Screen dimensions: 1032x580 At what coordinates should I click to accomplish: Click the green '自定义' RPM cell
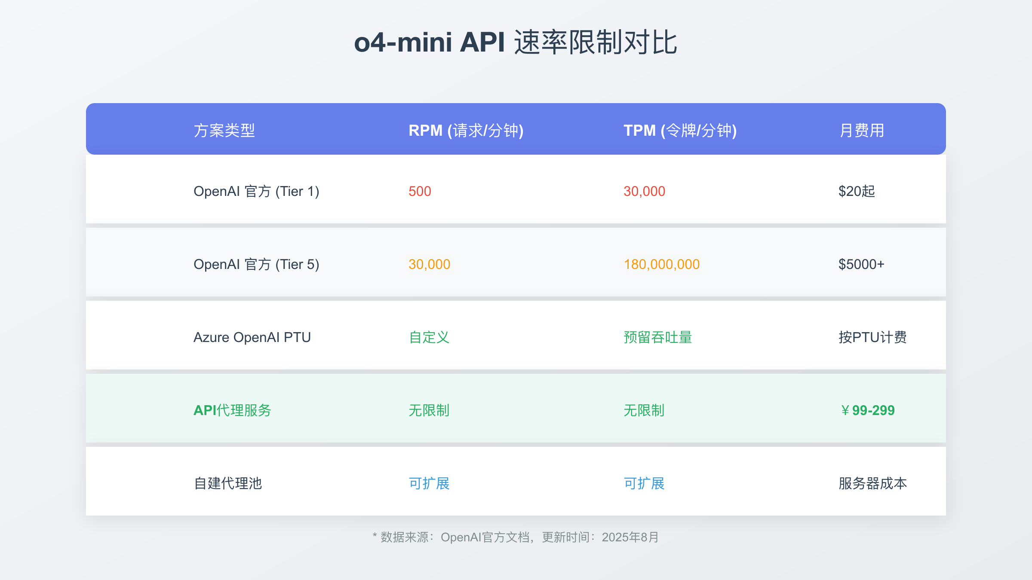coord(429,337)
